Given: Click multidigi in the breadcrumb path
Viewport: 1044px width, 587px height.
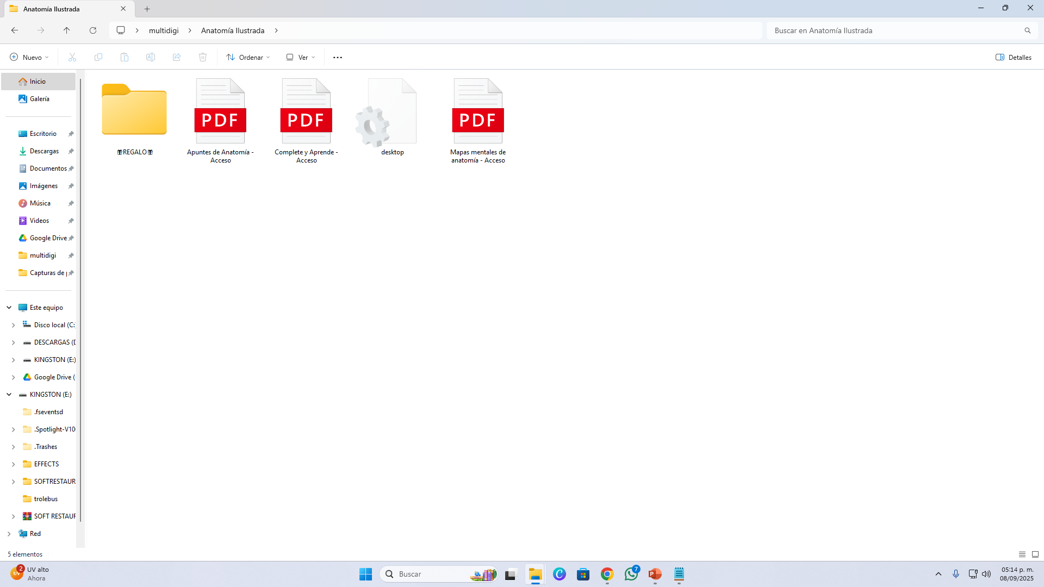Looking at the screenshot, I should (164, 30).
